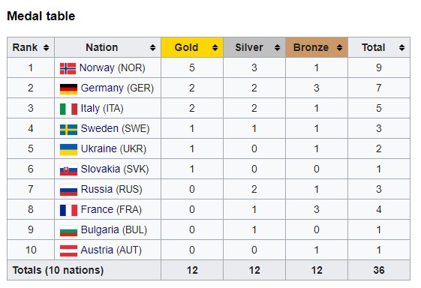421x288 pixels.
Task: Click the Norway flag icon
Action: point(68,68)
